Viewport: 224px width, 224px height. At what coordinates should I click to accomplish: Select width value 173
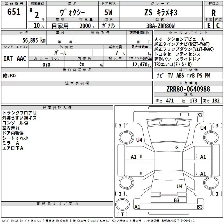point(193,101)
